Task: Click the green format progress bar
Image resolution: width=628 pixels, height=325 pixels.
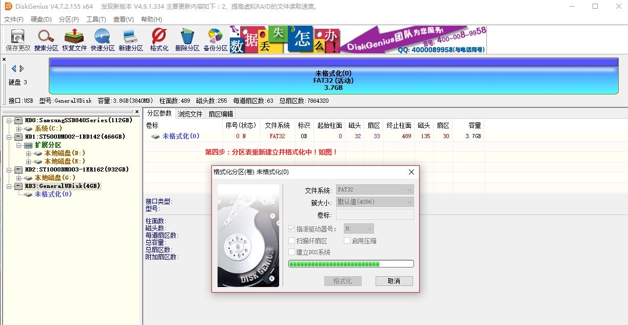Action: [x=351, y=264]
